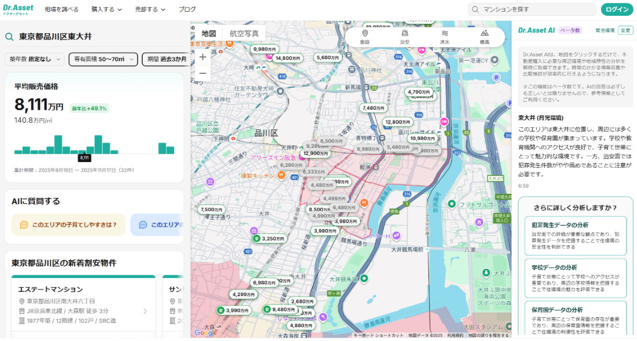Screen dimensions: 637x341
Task: Toggle the 治安 safety map layer
Action: pos(405,37)
